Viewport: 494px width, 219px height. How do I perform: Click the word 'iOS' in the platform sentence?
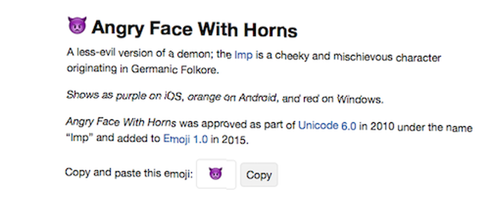click(173, 96)
